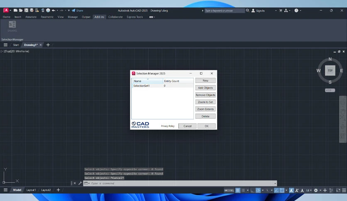This screenshot has height=201, width=347.
Task: Click the Save As icon in quick access toolbar
Action: pos(32,10)
